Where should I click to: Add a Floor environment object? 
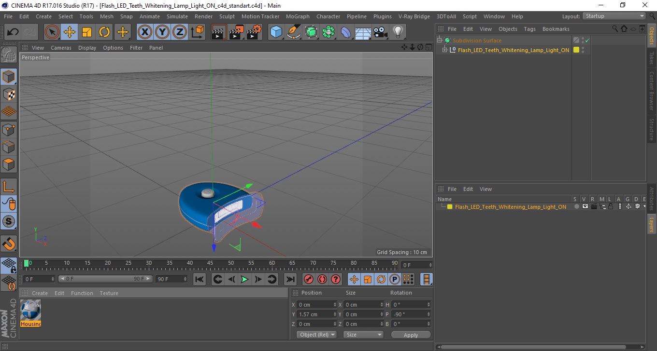[363, 32]
